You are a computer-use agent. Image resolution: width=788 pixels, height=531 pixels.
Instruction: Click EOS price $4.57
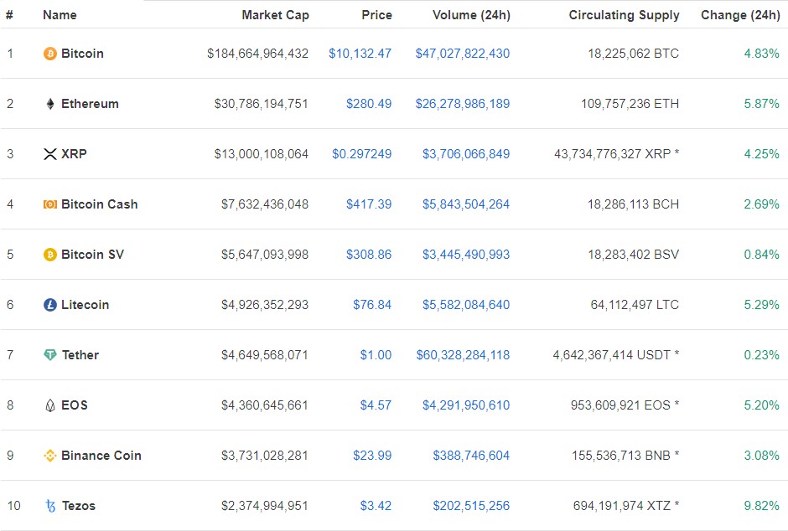pyautogui.click(x=376, y=405)
